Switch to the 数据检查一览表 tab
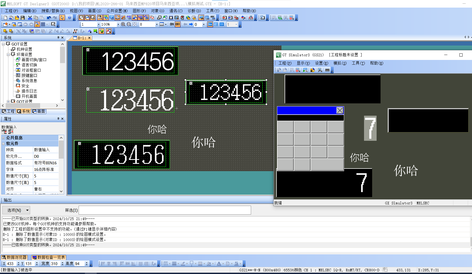The width and height of the screenshot is (472, 274). click(x=48, y=257)
